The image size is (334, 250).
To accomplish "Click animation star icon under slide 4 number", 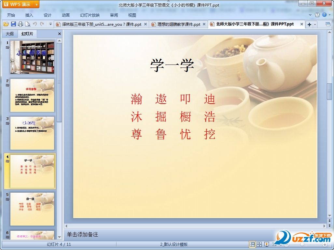I will tap(7, 161).
